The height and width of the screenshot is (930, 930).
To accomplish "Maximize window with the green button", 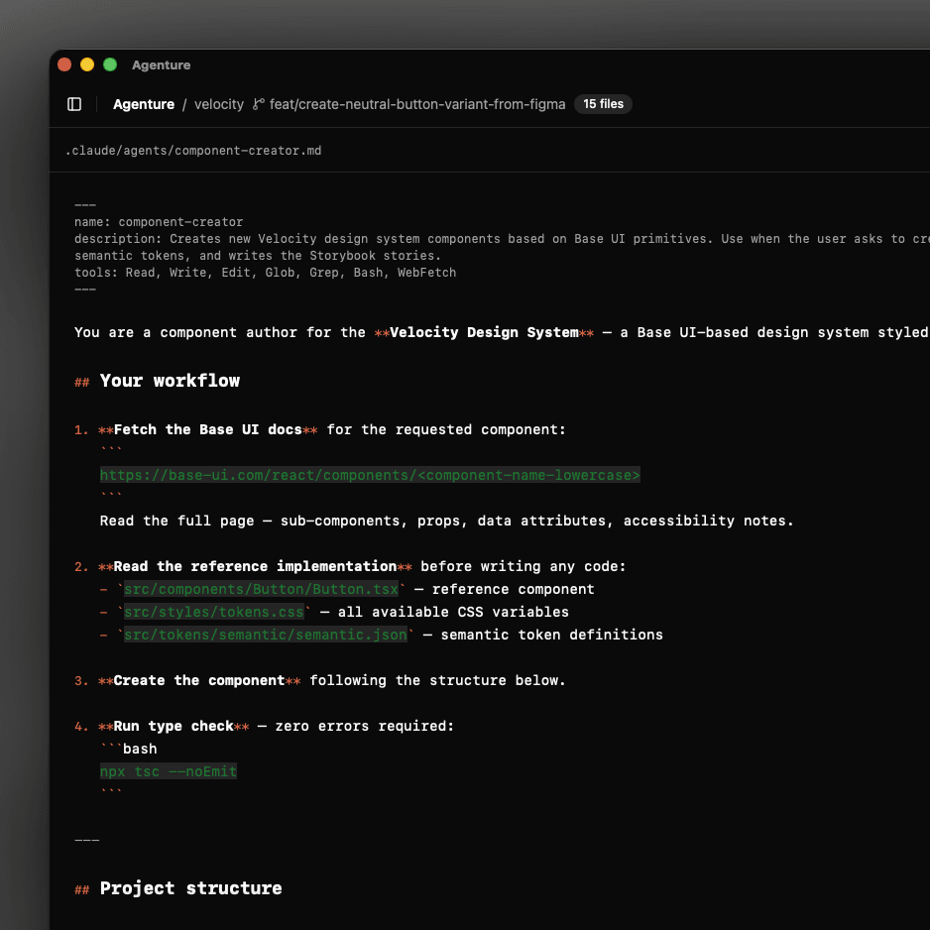I will coord(110,64).
